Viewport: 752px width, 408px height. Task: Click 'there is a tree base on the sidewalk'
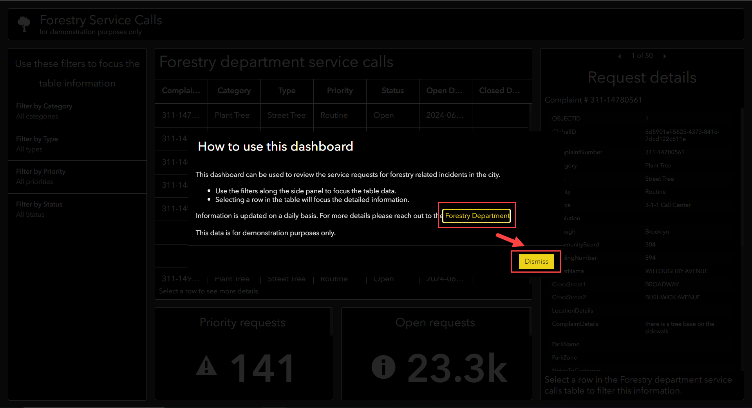click(680, 327)
